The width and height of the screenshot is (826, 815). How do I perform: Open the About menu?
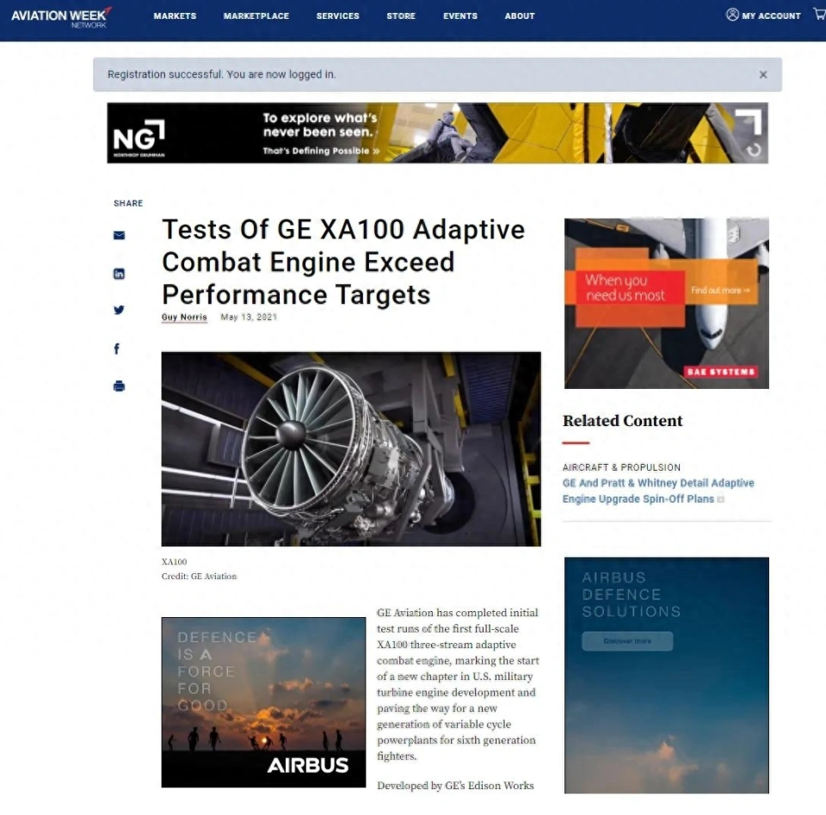[x=520, y=15]
